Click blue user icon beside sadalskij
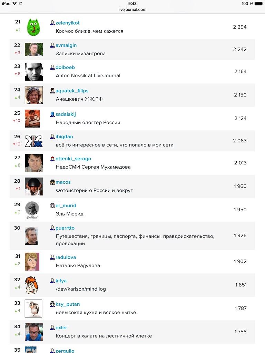Viewport: 265px width, 353px height. pyautogui.click(x=52, y=114)
